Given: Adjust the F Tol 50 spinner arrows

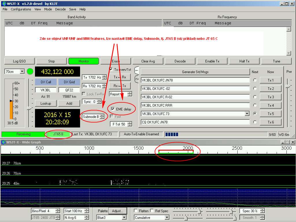Looking at the screenshot, I should click(130, 124).
